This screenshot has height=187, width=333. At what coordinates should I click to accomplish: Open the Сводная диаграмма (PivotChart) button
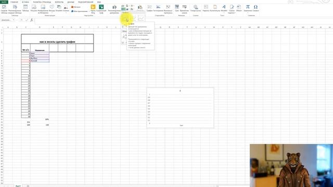click(140, 8)
